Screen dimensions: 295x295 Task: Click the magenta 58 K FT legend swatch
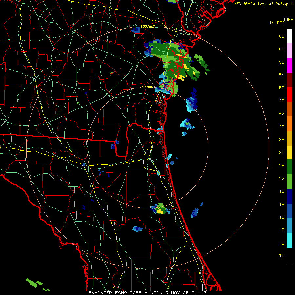click(x=289, y=65)
